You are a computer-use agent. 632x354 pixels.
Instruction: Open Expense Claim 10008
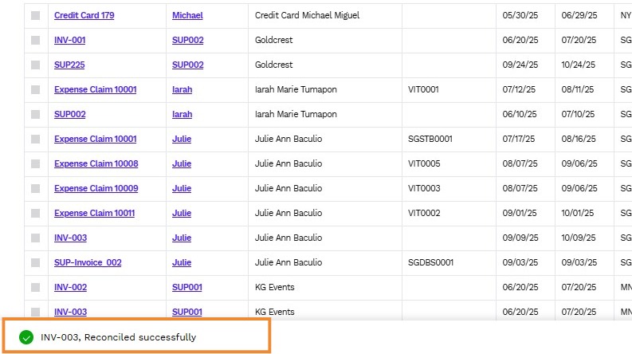coord(96,163)
